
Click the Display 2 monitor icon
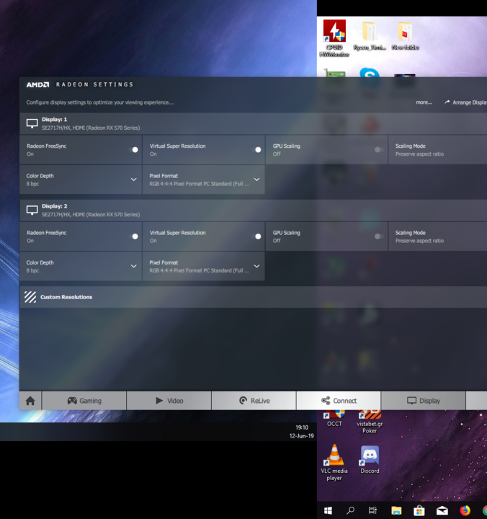coord(32,210)
